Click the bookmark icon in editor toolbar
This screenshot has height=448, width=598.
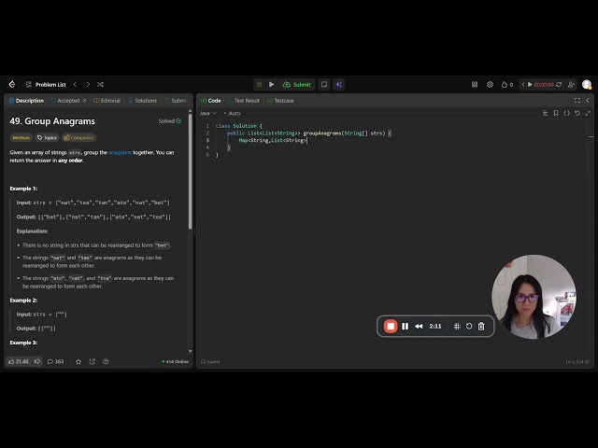(556, 113)
